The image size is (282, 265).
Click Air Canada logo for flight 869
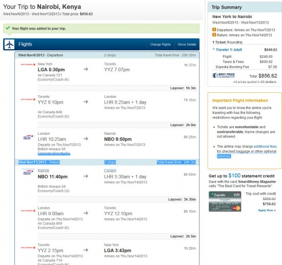[x=28, y=211]
